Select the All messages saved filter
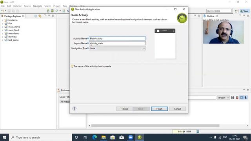Image resolution: width=251 pixels, height=141 pixels. (65, 102)
